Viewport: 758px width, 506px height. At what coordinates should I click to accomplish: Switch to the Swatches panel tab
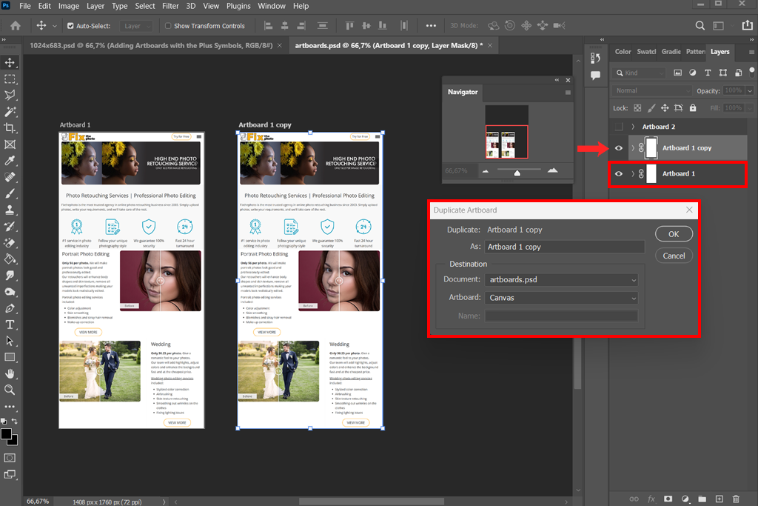(x=645, y=51)
